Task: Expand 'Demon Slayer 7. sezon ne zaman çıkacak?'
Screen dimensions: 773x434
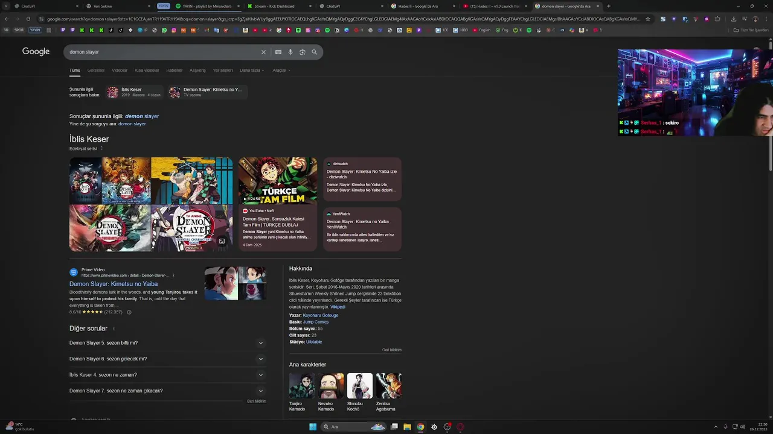Action: pyautogui.click(x=168, y=391)
